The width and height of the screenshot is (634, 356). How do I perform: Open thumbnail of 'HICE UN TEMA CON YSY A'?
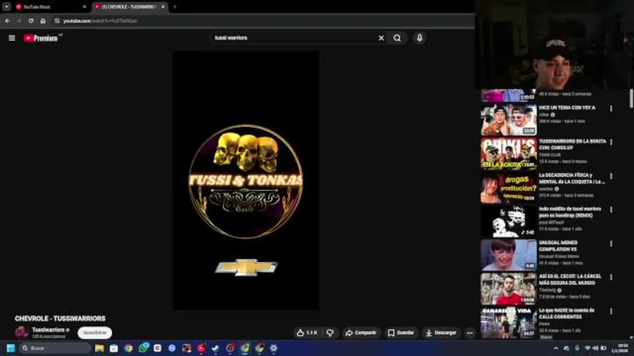509,120
